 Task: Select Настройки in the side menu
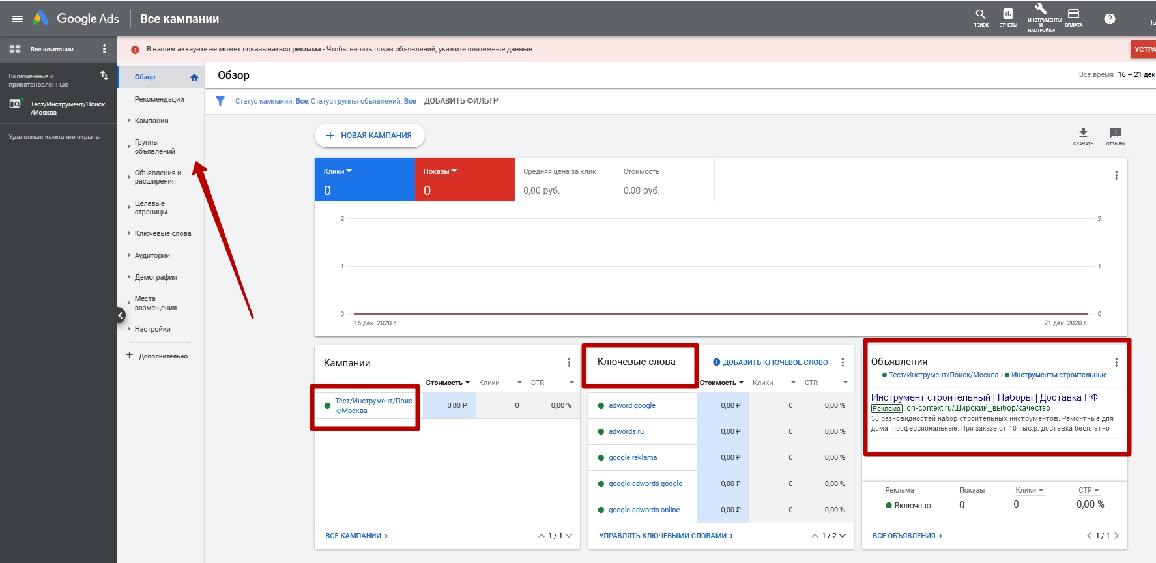pos(152,329)
